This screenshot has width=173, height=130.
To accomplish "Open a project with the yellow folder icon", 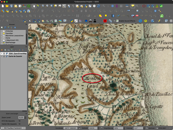I will [x=7, y=6].
